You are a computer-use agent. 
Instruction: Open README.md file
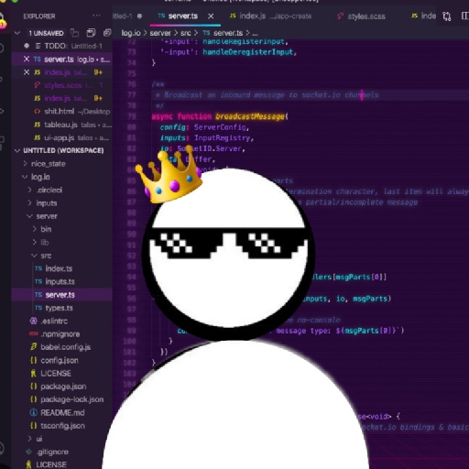[x=62, y=412]
